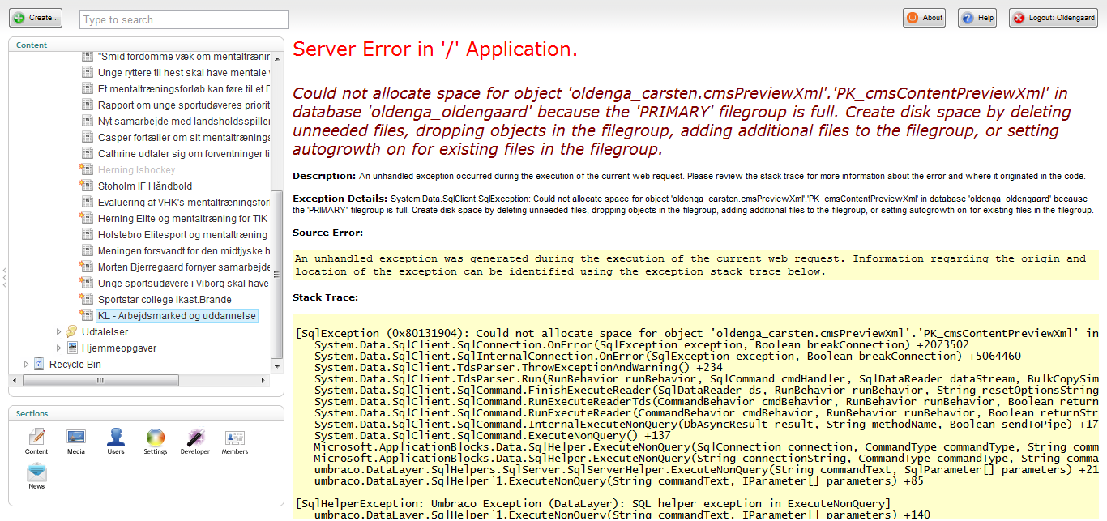The height and width of the screenshot is (521, 1107).
Task: Expand the Recycle Bin node
Action: click(x=26, y=365)
